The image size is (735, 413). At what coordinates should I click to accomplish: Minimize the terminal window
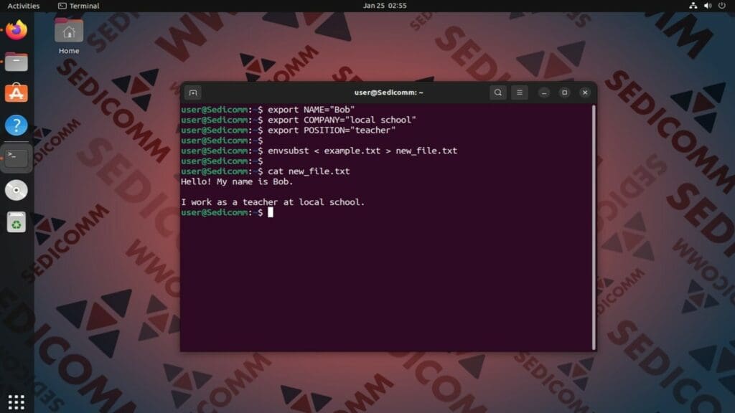pos(544,92)
